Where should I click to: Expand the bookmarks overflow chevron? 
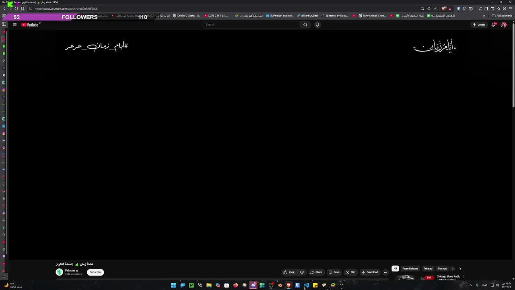(x=484, y=16)
